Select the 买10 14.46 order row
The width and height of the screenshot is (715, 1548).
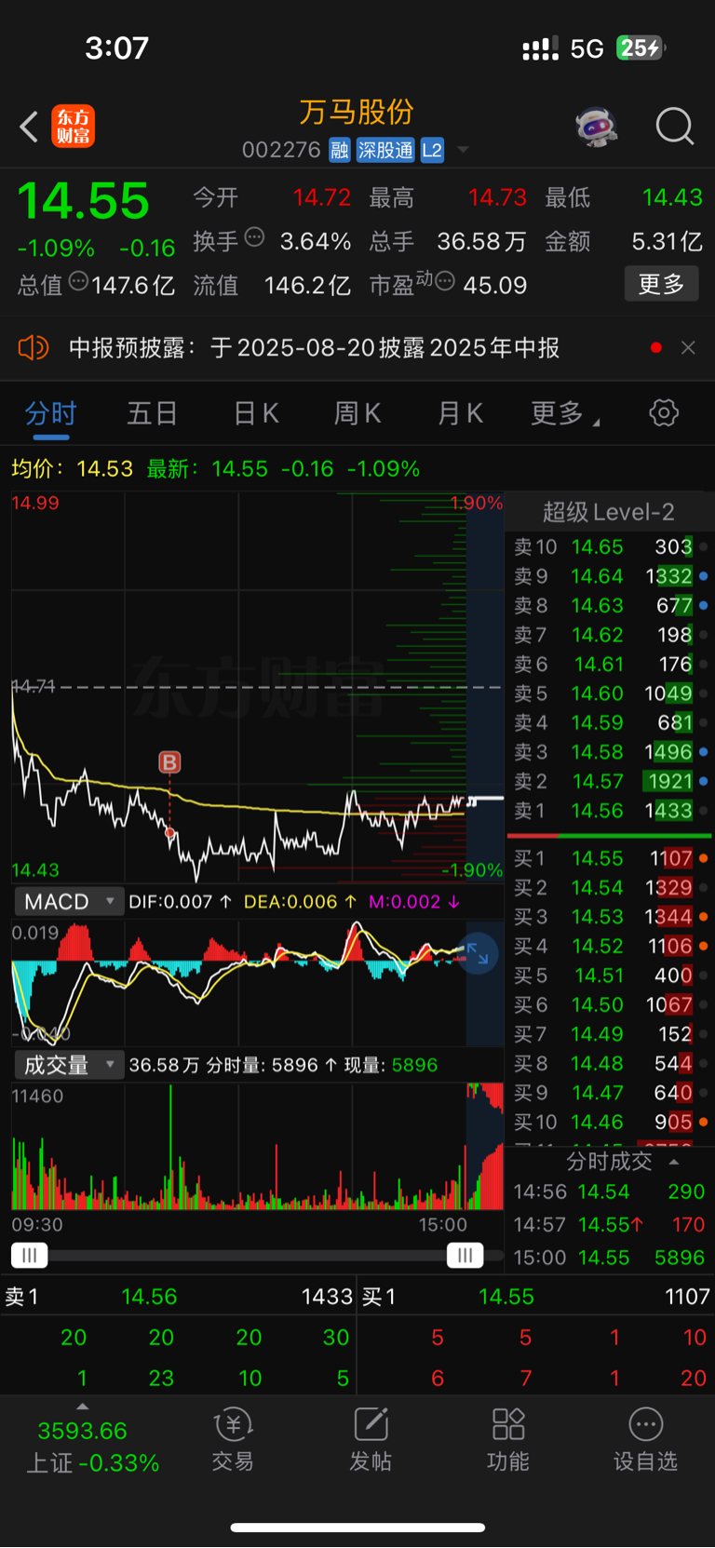[610, 1123]
